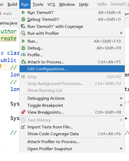Image resolution: width=129 pixels, height=161 pixels.
Task: Click the Run with Coverage shield icon
Action: 23,26
